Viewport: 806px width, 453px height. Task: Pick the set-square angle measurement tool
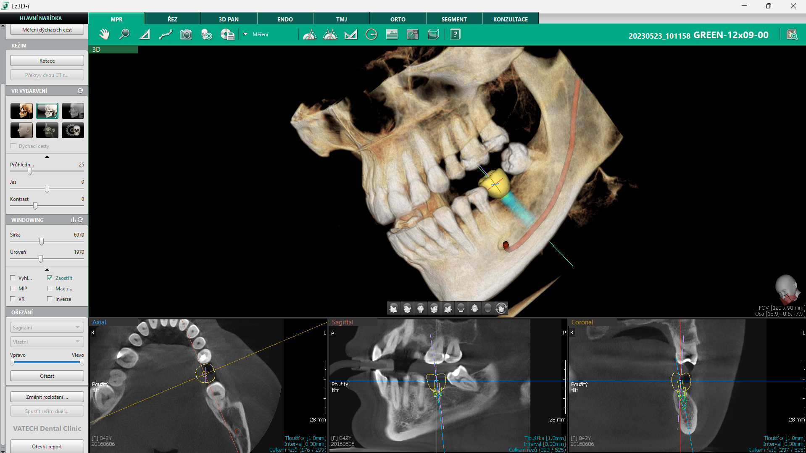pos(351,34)
